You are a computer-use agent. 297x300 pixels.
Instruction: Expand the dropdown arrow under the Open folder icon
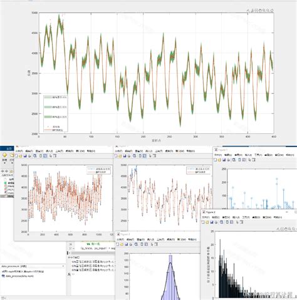(12, 163)
